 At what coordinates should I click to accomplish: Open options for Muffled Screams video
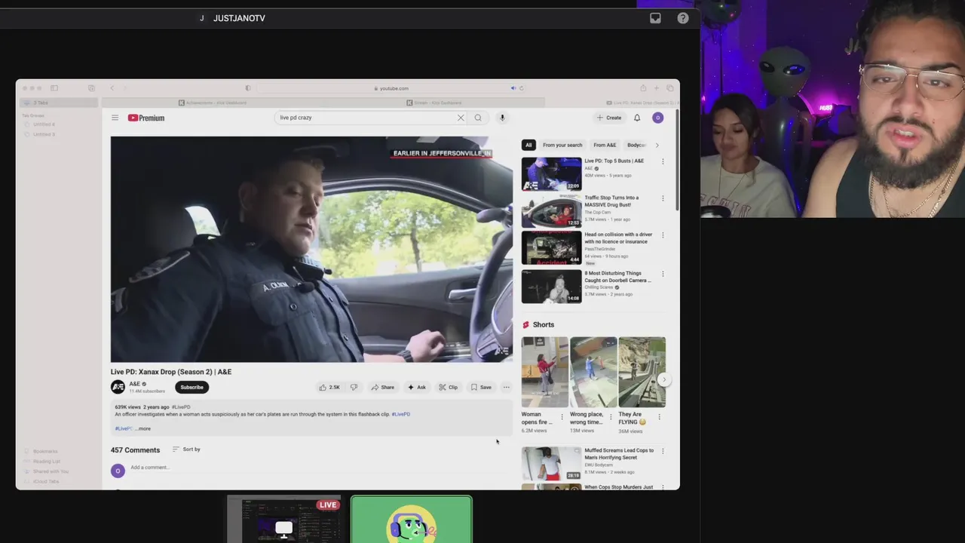point(663,451)
